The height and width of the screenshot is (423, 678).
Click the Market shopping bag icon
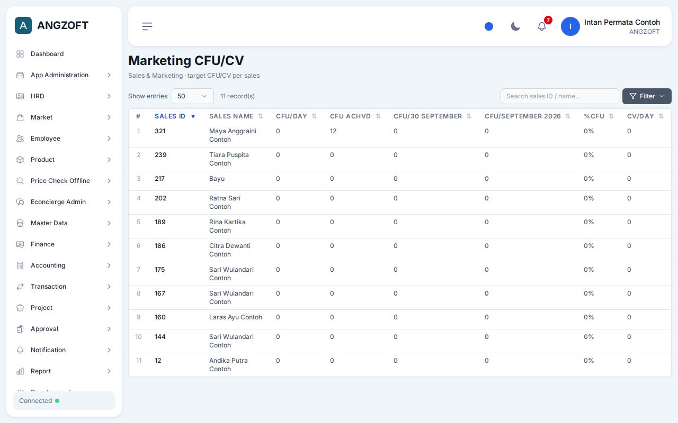click(20, 117)
